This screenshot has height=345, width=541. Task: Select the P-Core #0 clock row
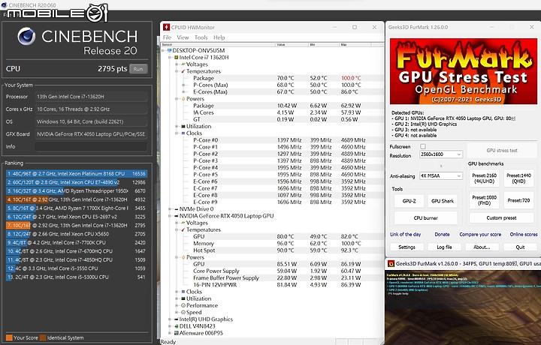pos(273,140)
